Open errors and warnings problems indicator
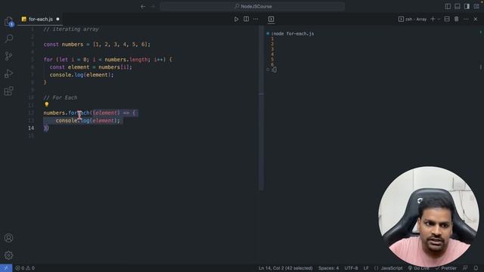Image resolution: width=484 pixels, height=272 pixels. click(25, 268)
